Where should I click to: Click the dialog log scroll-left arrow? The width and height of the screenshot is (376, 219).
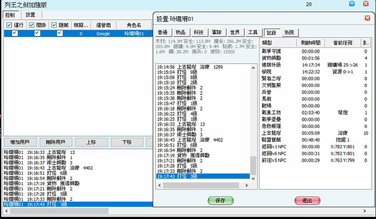point(160,185)
